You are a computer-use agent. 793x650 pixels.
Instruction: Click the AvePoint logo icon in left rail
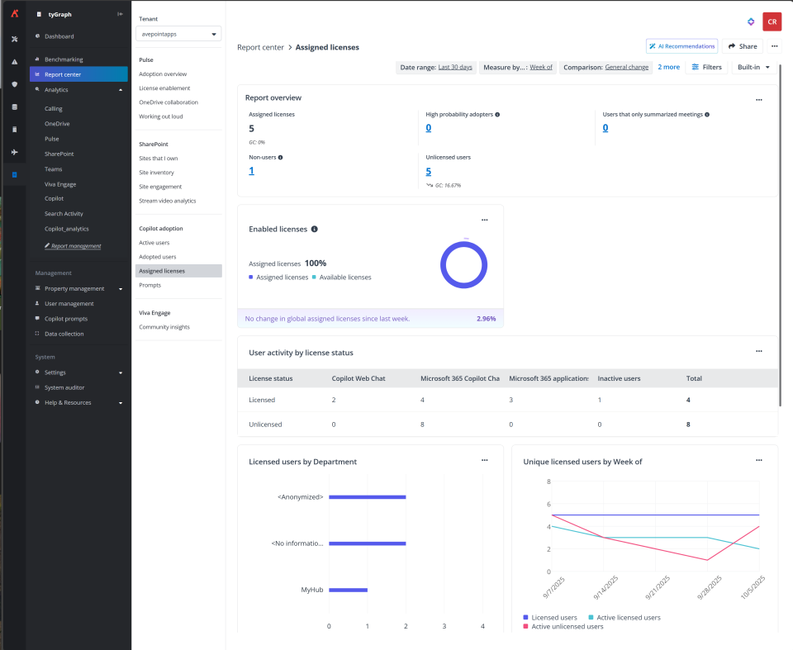click(x=14, y=14)
